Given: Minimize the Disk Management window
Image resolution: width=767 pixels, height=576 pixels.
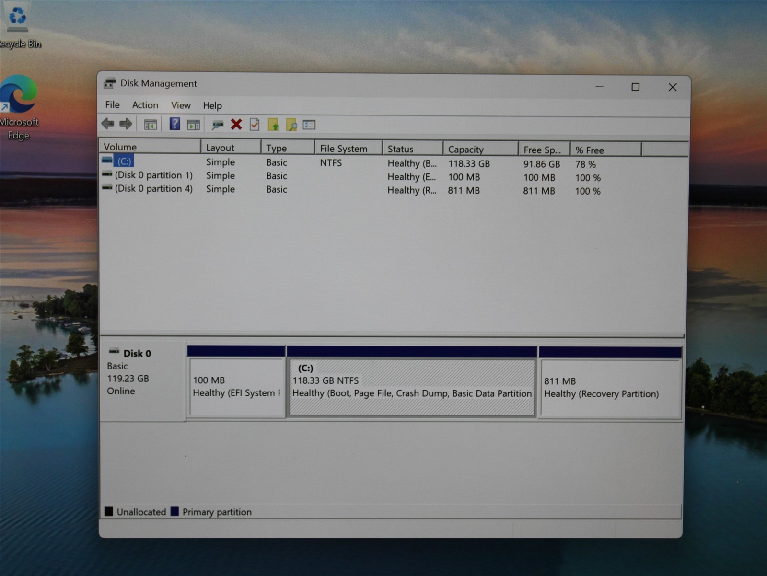Looking at the screenshot, I should coord(599,87).
